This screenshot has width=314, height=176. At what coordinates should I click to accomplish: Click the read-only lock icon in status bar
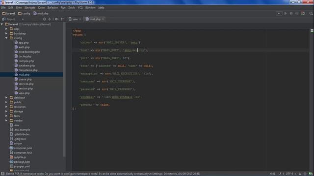click(300, 174)
